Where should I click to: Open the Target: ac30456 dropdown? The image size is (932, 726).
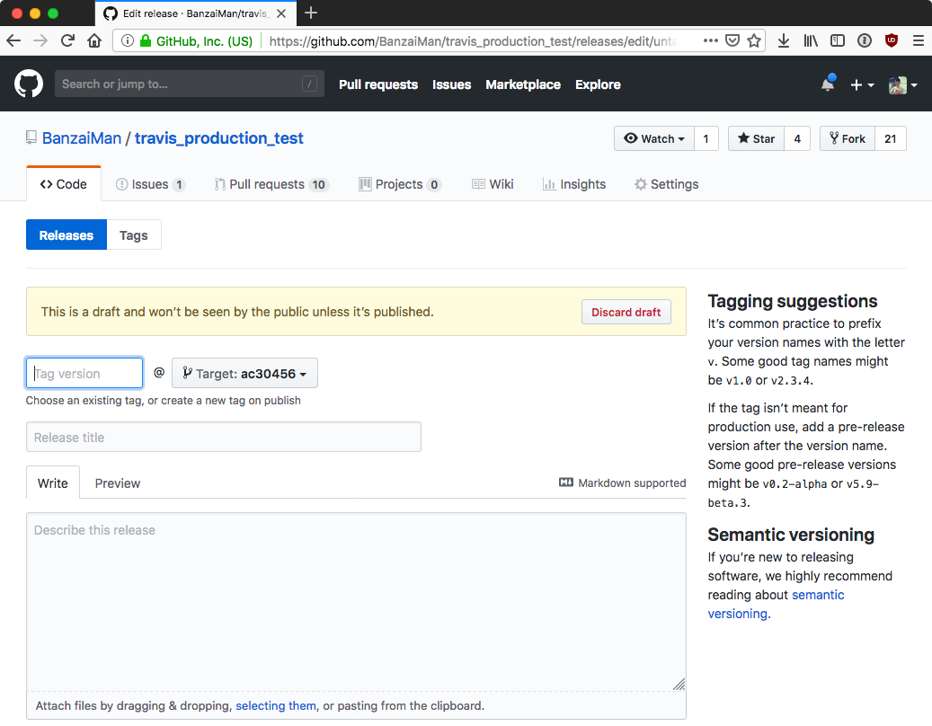(244, 373)
